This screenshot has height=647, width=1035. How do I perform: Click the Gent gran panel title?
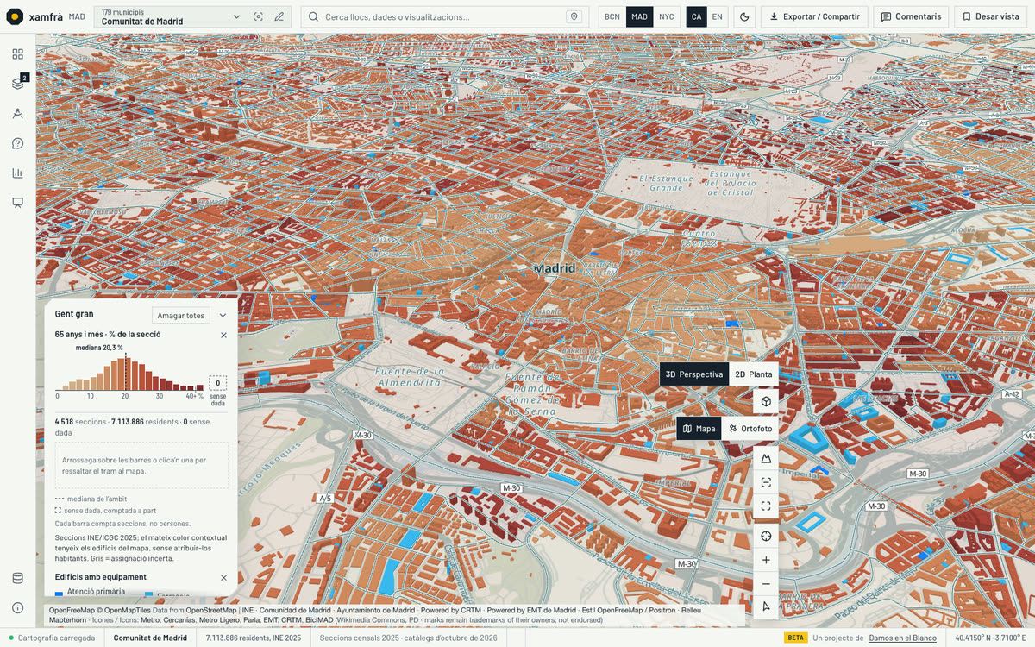point(74,315)
